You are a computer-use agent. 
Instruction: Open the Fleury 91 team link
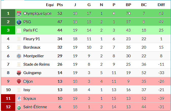[32, 39]
